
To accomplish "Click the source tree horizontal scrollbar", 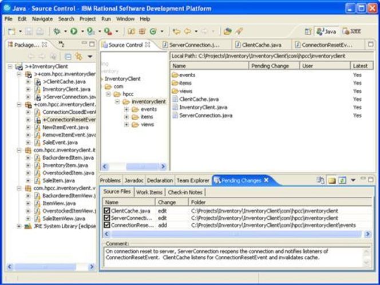I will pyautogui.click(x=134, y=167).
